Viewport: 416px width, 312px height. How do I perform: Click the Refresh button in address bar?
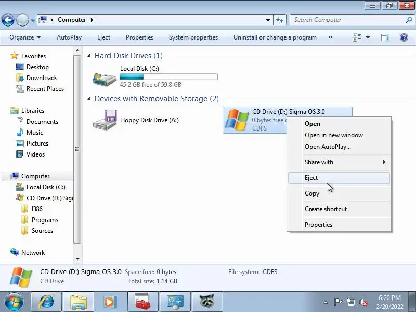280,20
